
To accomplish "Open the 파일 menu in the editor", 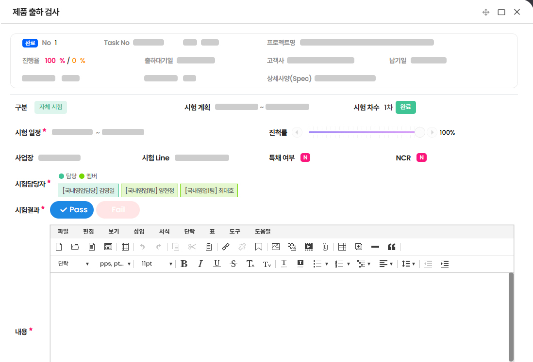I will pyautogui.click(x=63, y=232).
